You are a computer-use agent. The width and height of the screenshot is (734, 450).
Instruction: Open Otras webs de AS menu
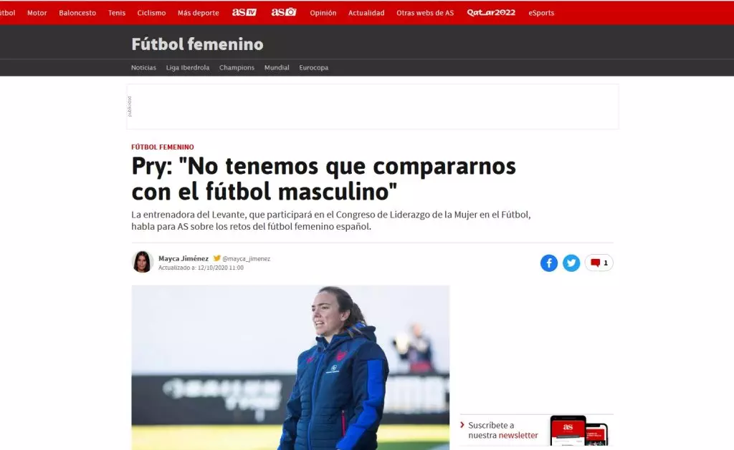[425, 13]
